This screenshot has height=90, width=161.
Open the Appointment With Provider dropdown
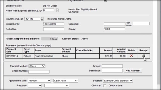point(39,80)
